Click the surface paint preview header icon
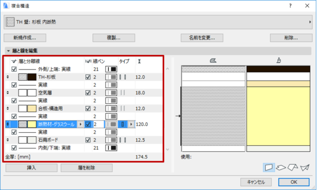318x190 pixels. 279,60
